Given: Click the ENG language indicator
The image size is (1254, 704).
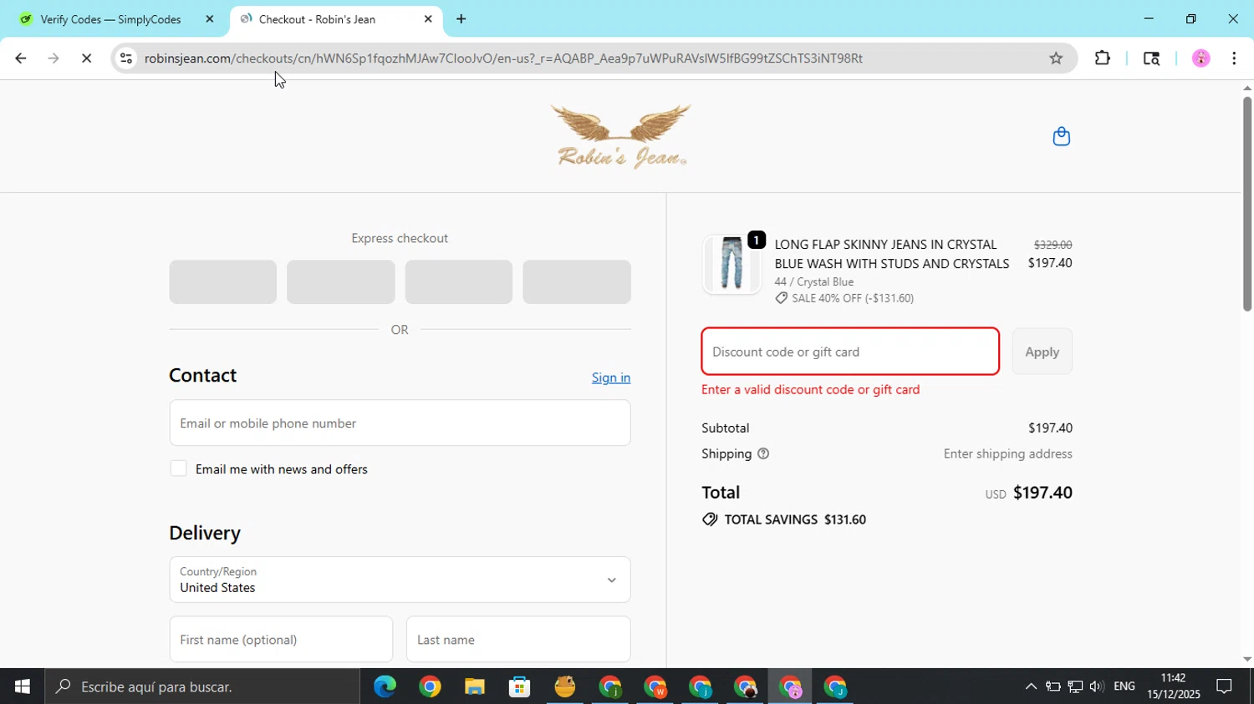Looking at the screenshot, I should tap(1124, 686).
